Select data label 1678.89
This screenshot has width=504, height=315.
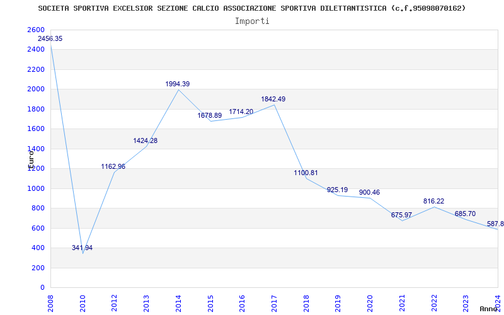coord(210,115)
